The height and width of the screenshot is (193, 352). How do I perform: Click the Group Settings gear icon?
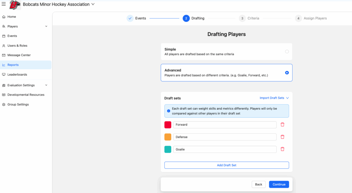click(x=4, y=105)
